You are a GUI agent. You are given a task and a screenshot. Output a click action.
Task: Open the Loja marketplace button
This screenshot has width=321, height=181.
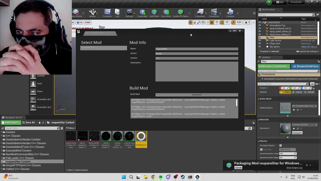click(117, 13)
